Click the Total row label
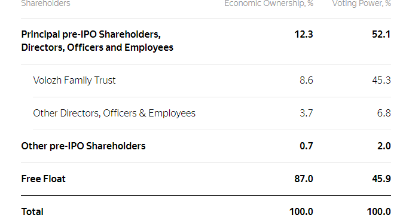This screenshot has width=403, height=221. pos(32,212)
